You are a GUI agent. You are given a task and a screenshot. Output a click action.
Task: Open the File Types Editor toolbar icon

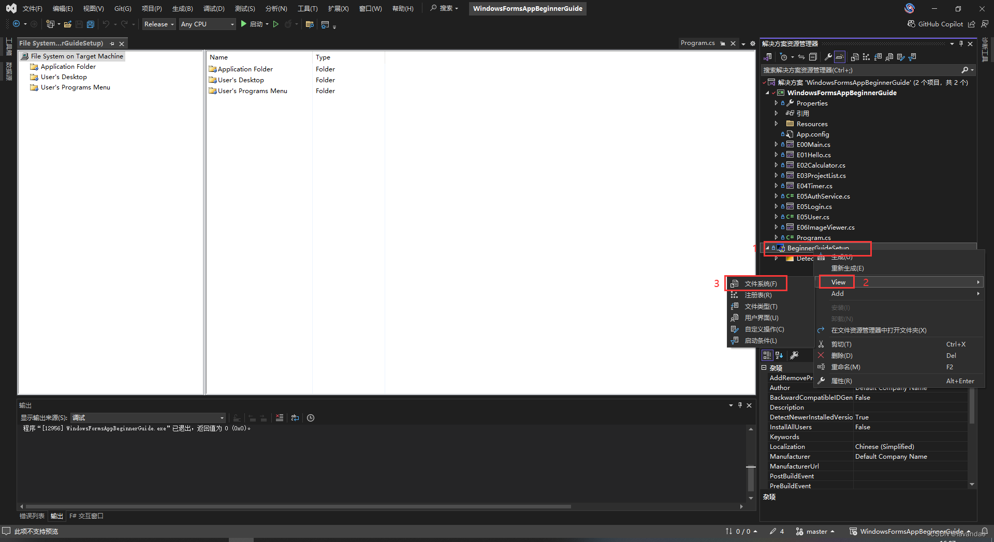[x=878, y=57]
